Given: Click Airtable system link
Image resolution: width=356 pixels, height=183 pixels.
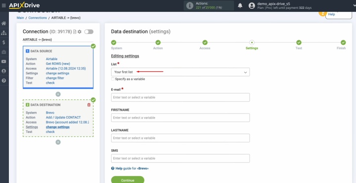Looking at the screenshot, I should 51,59.
